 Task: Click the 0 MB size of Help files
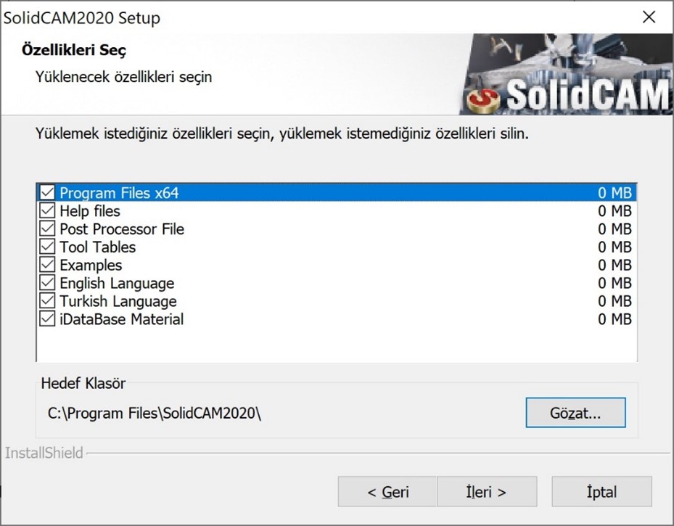[615, 211]
